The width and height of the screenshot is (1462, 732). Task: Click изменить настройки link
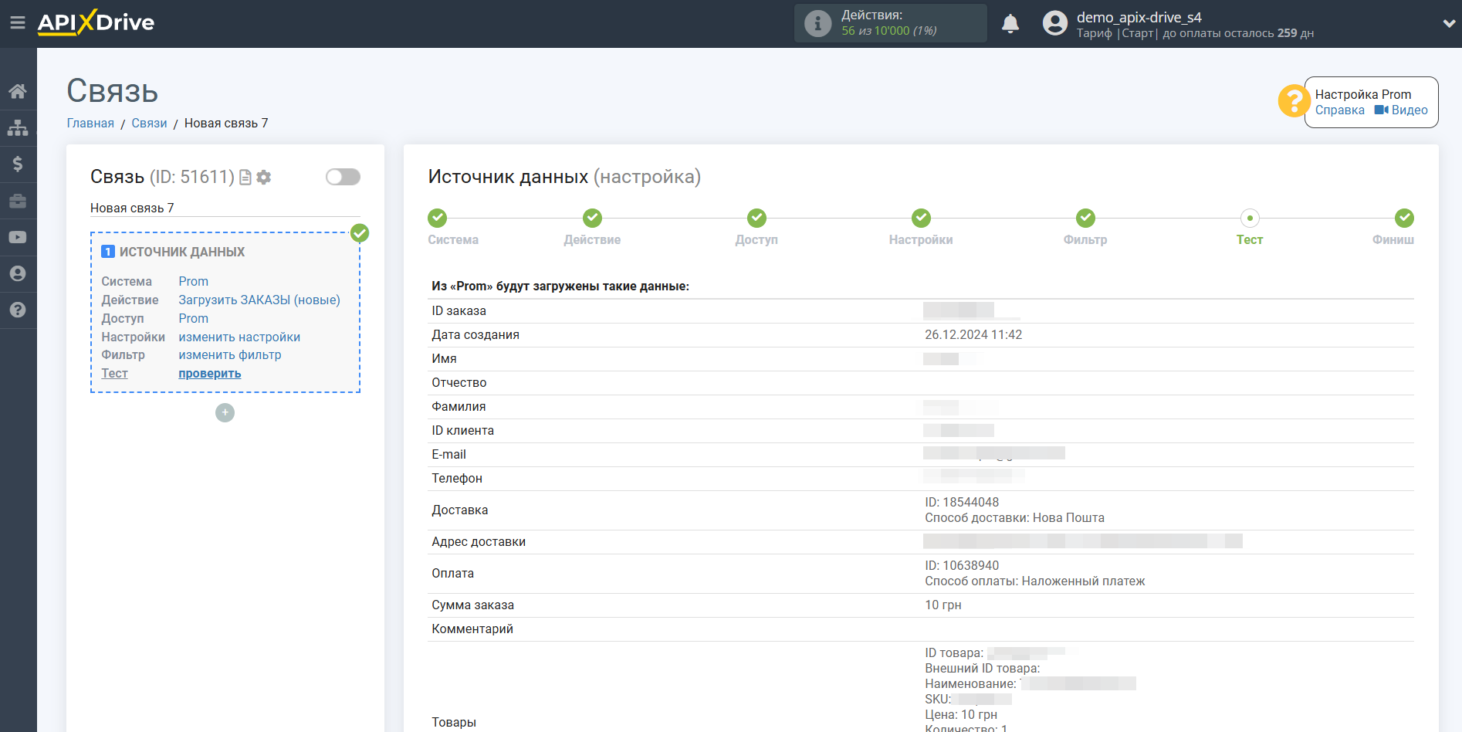pyautogui.click(x=239, y=337)
